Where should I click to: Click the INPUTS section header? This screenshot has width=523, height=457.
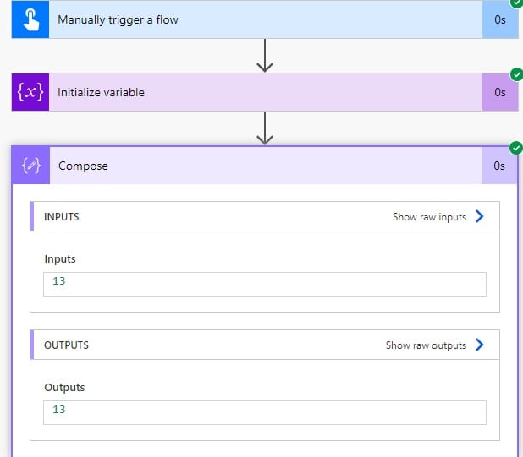point(265,216)
